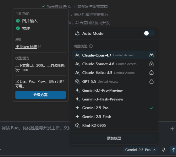Open 按 Token 计费 link

26,47
